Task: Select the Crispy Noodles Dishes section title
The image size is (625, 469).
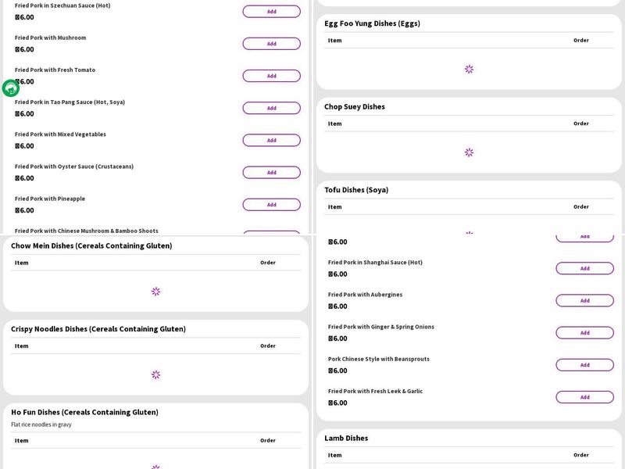Action: 98,329
